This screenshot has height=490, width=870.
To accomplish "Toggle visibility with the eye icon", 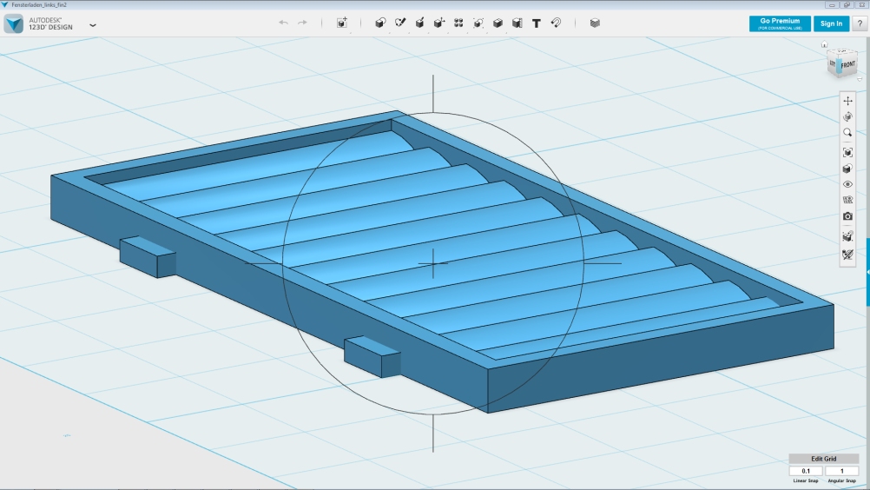I will pos(848,184).
